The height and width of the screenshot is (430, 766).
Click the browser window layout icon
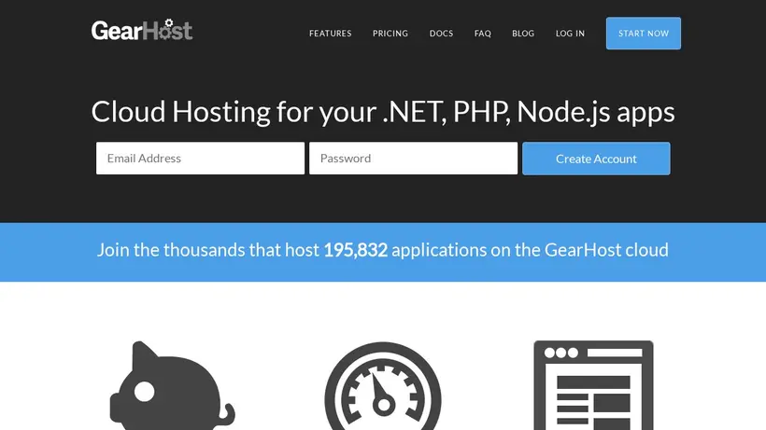coord(593,385)
